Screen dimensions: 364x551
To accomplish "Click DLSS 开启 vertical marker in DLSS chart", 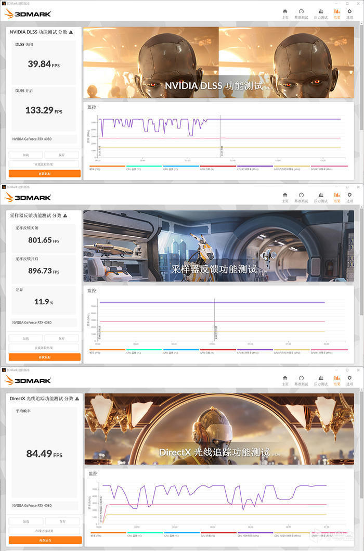I will coord(220,137).
